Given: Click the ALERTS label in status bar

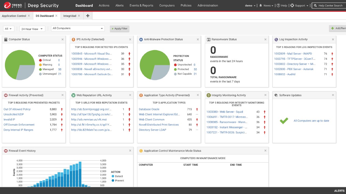Looking at the screenshot, I should (339, 191).
